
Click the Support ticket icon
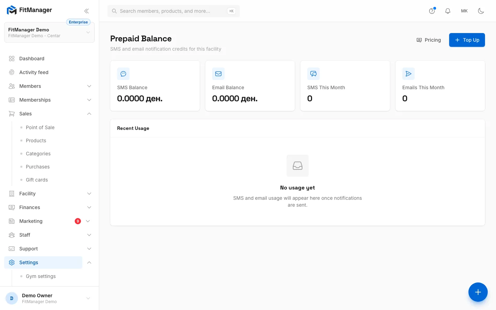point(12,249)
